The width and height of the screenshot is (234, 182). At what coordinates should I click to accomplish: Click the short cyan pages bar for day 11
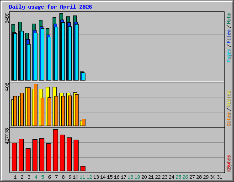(x=84, y=76)
